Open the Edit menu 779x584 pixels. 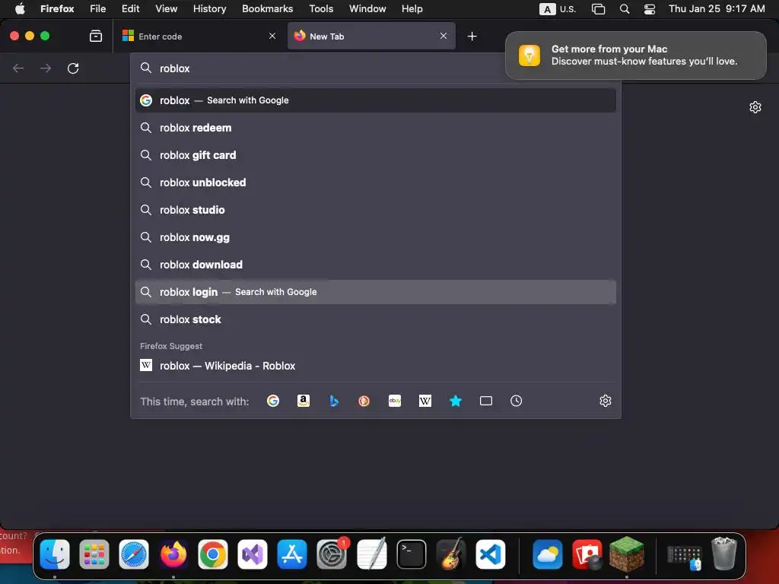point(131,8)
